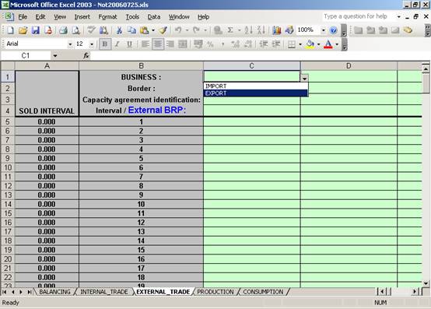The height and width of the screenshot is (309, 431).
Task: Click the cell C1 validation dropdown arrow
Action: coord(304,79)
